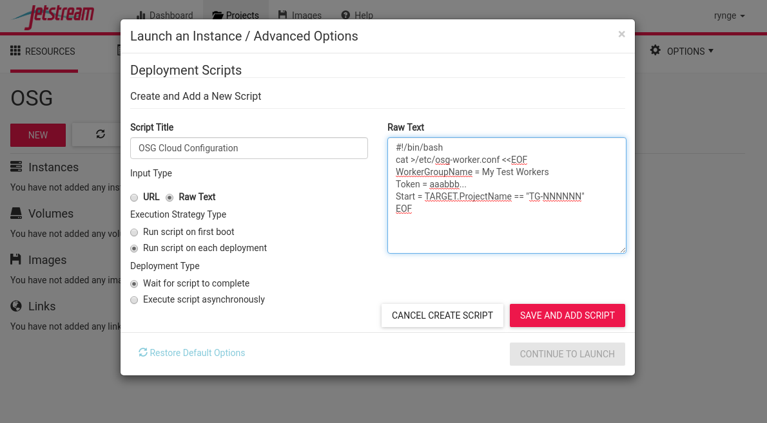Choose Run script on first boot

tap(134, 232)
